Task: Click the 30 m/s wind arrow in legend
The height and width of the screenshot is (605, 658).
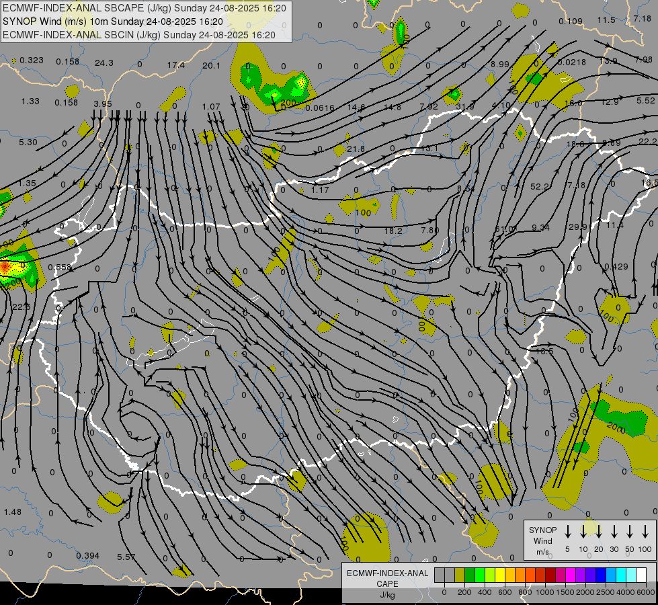Action: [x=614, y=532]
